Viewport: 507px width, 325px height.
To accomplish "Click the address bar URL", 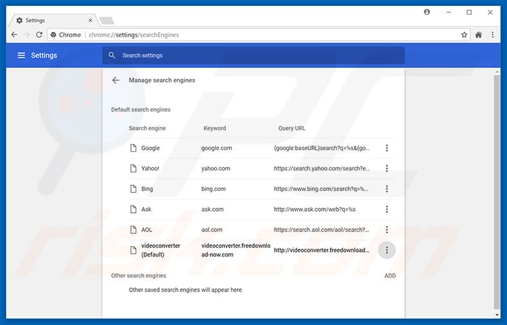I will point(133,35).
